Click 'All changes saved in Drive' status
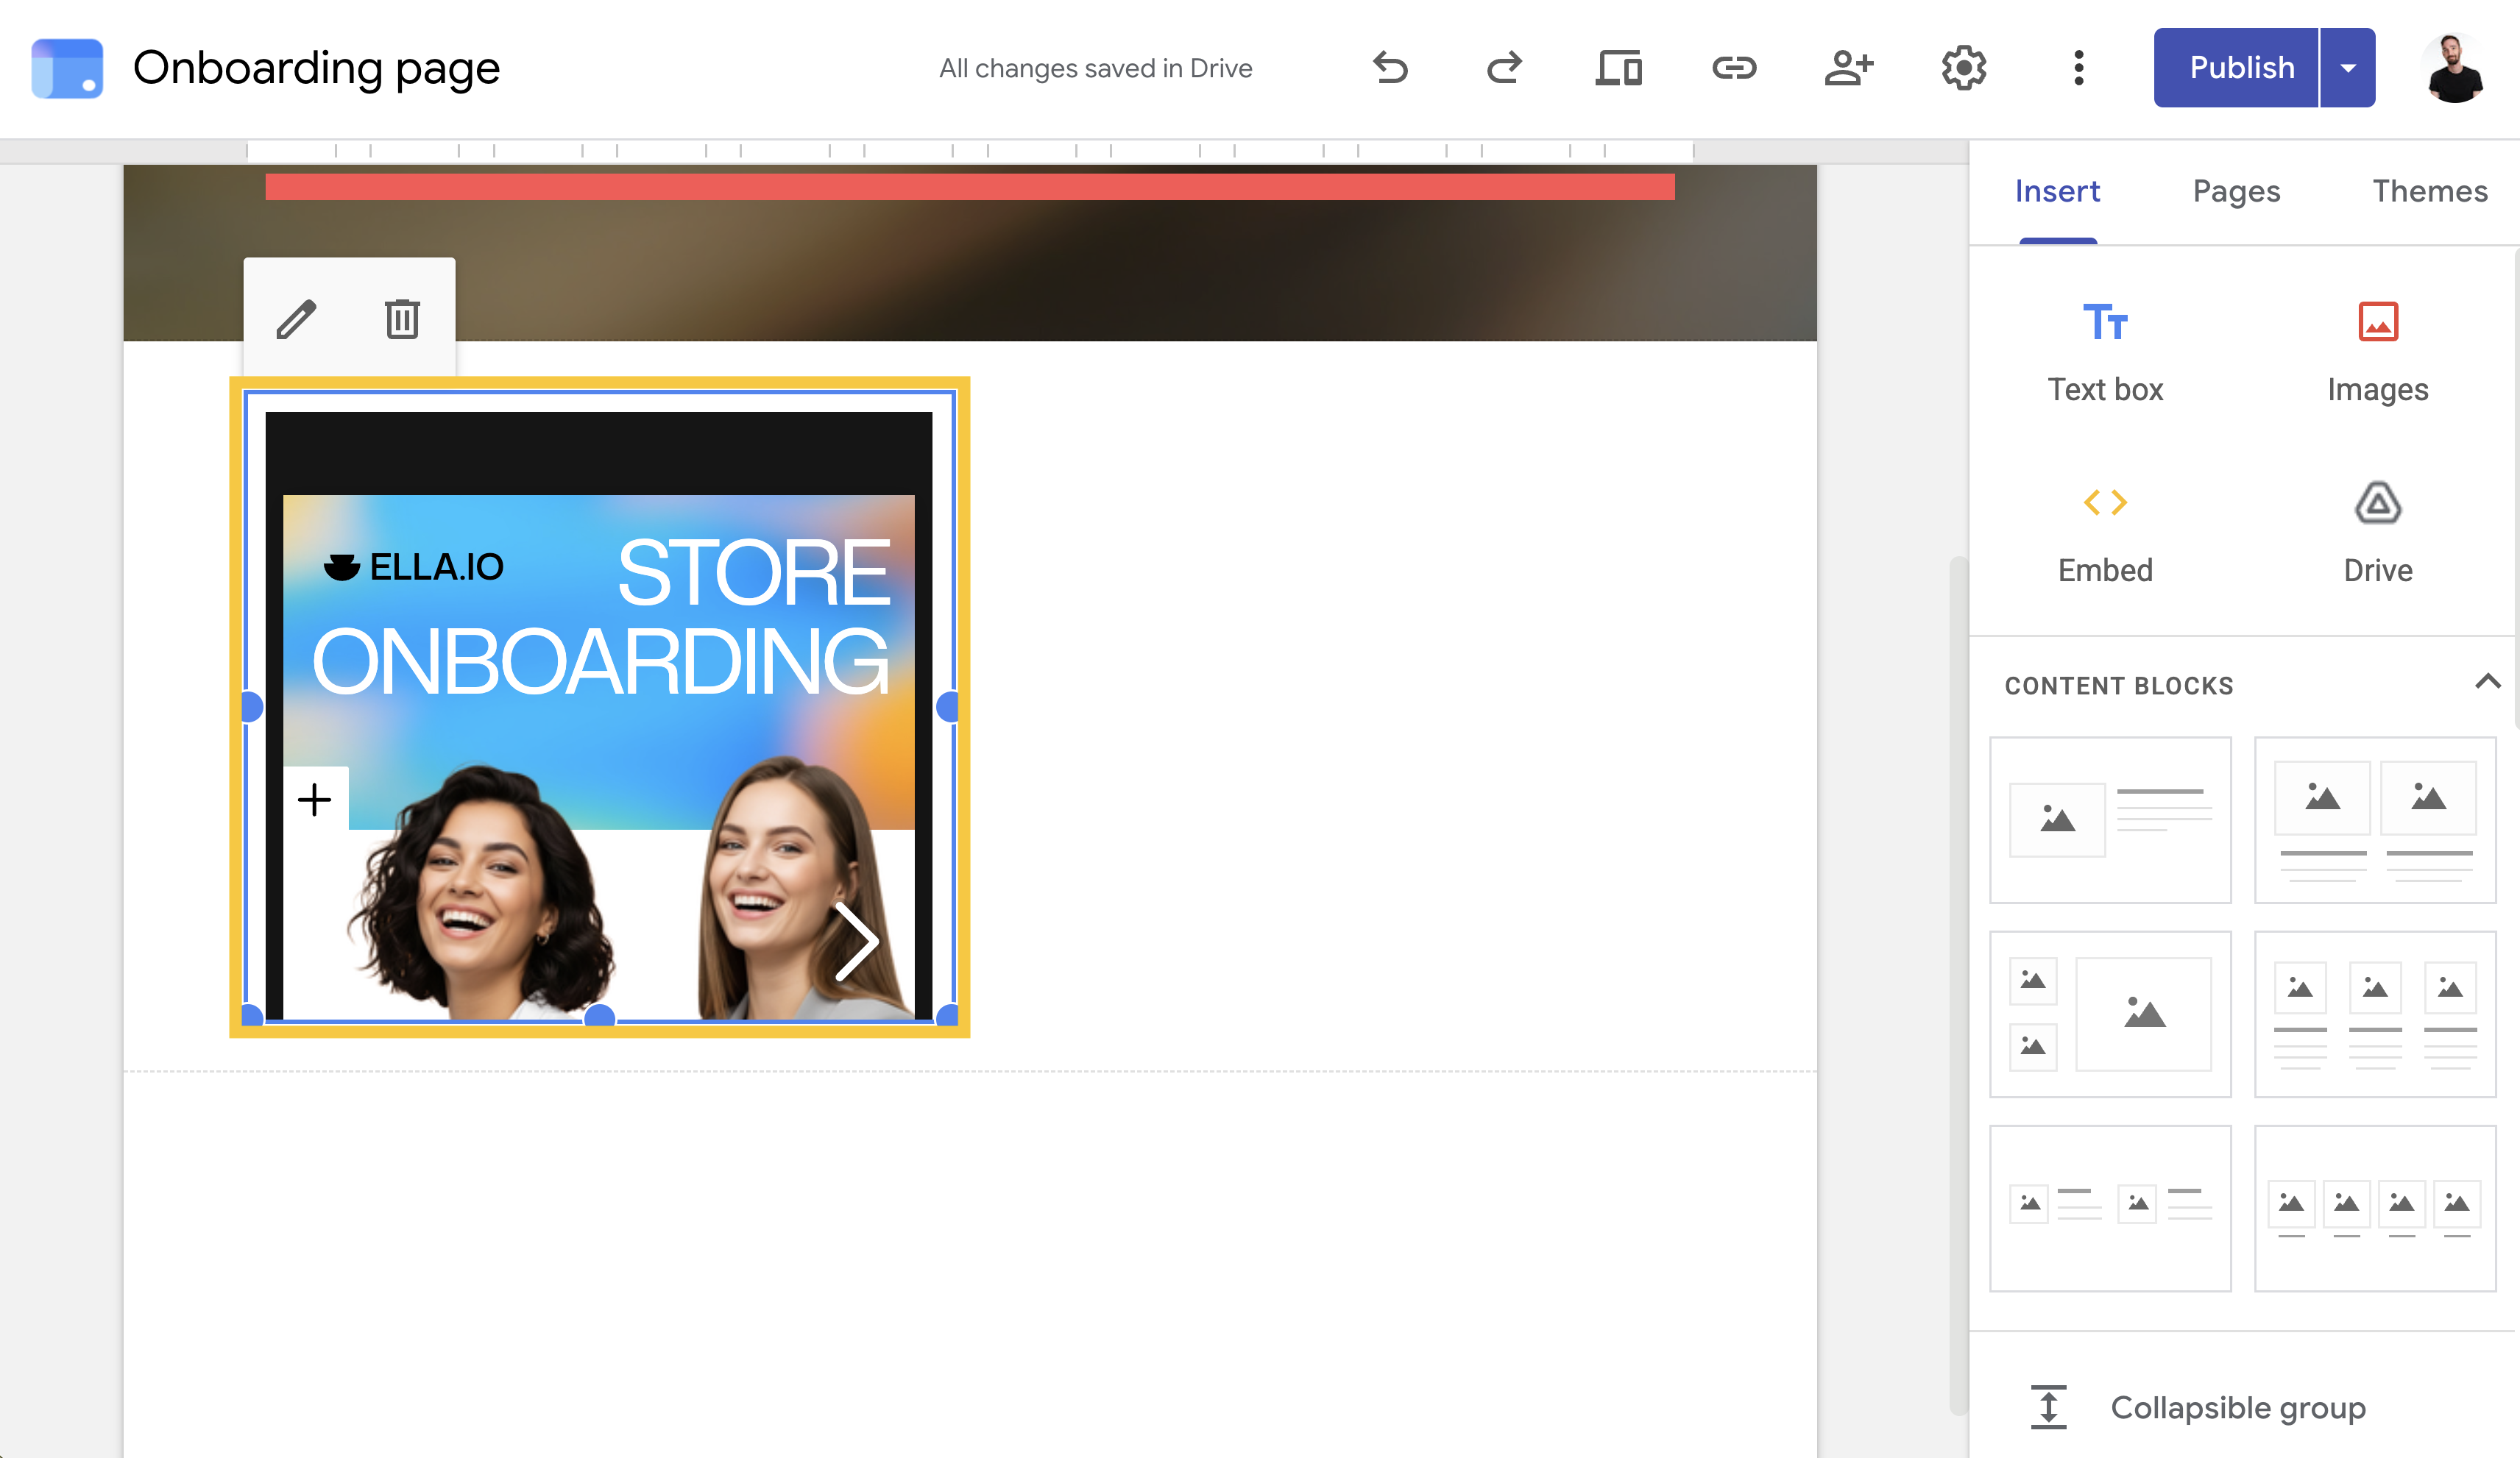Screen dimensions: 2520x1458 pyautogui.click(x=1095, y=68)
